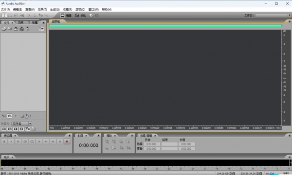This screenshot has width=292, height=175.
Task: Switch to Multitrack view (多轨)
Action: [x=80, y=16]
